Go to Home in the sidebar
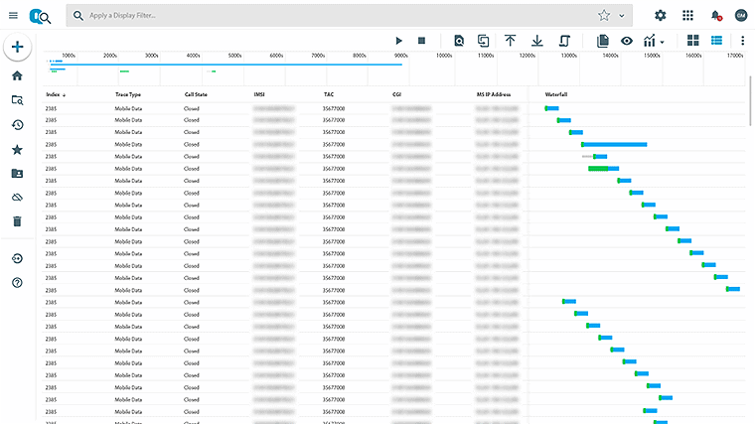 (x=17, y=75)
